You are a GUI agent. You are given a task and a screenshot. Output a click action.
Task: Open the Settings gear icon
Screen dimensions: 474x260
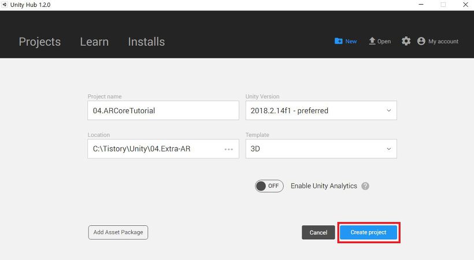[x=406, y=41]
